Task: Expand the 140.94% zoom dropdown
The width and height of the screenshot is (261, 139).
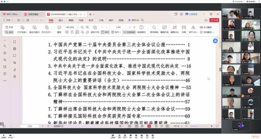Action: coord(77,27)
